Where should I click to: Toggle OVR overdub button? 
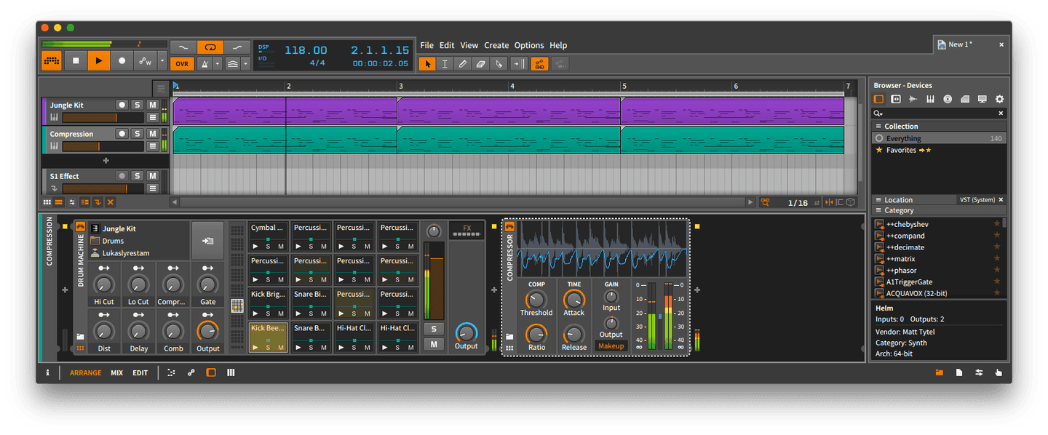[x=182, y=64]
